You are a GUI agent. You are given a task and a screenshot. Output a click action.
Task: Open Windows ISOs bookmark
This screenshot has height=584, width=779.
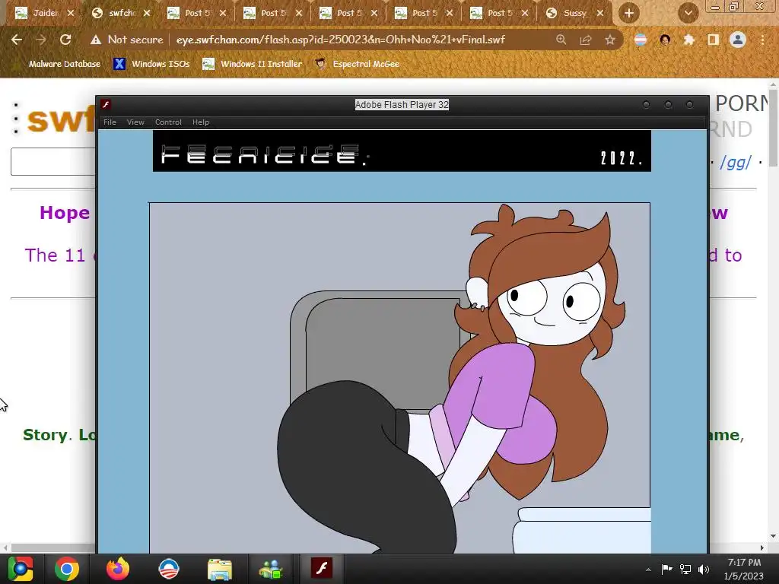coord(152,64)
